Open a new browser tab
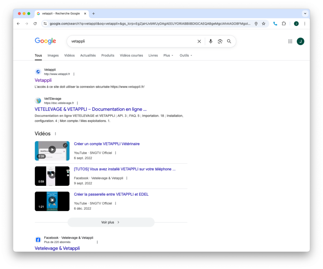The height and width of the screenshot is (269, 323). [x=93, y=14]
